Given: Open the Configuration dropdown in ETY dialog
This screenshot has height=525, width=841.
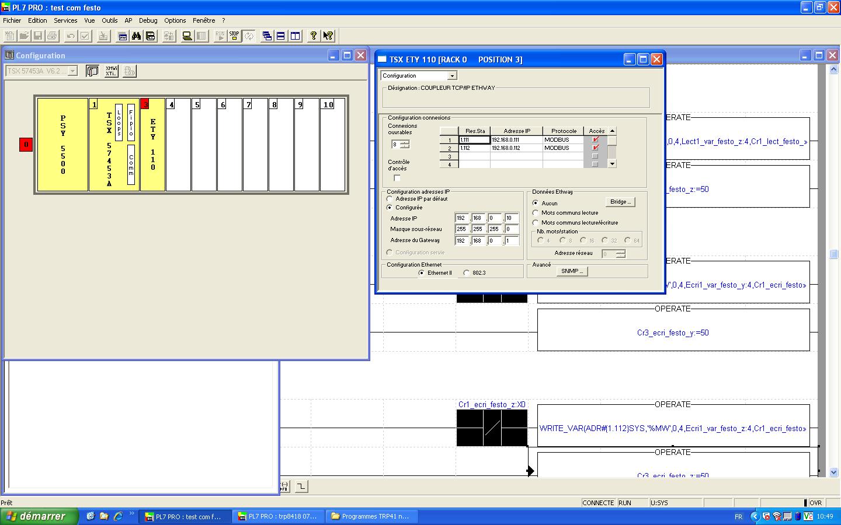Looking at the screenshot, I should 452,76.
